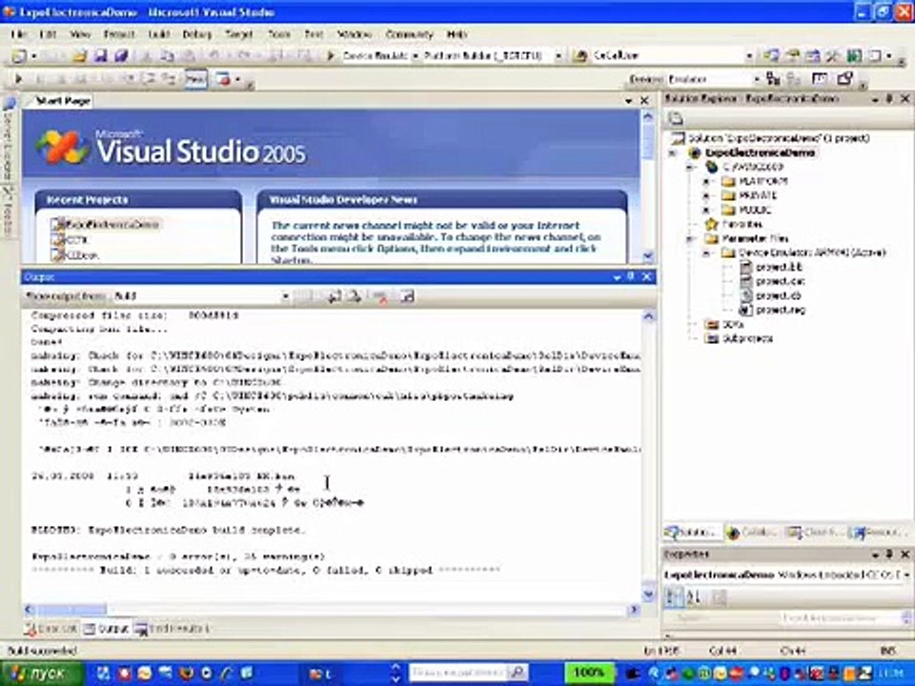Expand the PRIVATE folder
The image size is (915, 686).
[x=706, y=196]
